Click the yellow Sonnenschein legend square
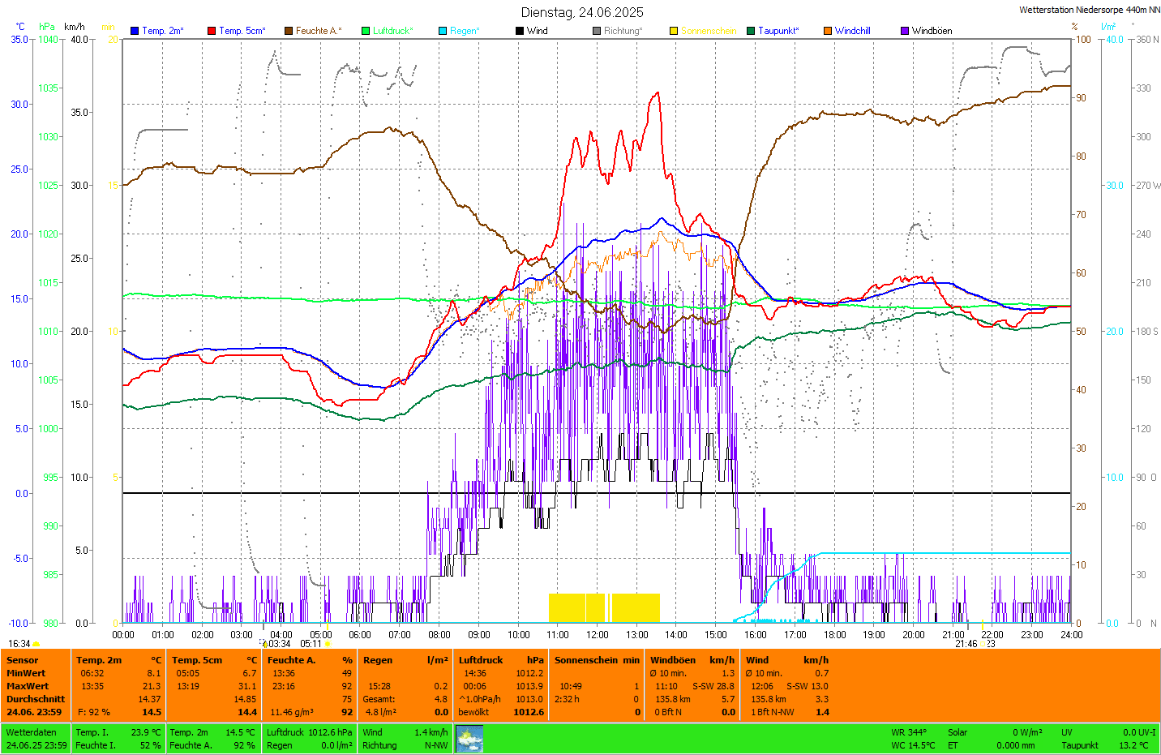This screenshot has width=1161, height=755. (x=674, y=31)
